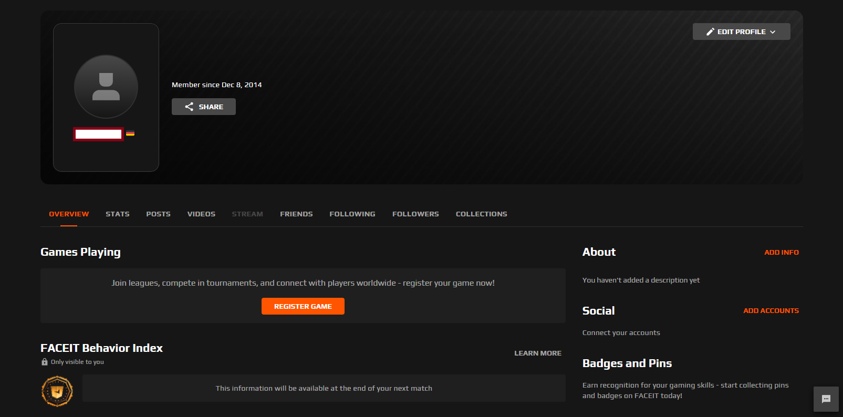Screen dimensions: 843x417
Task: Click the Register Game button
Action: coord(303,306)
